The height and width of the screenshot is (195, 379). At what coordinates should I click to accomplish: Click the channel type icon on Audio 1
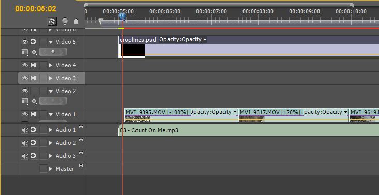point(81,127)
